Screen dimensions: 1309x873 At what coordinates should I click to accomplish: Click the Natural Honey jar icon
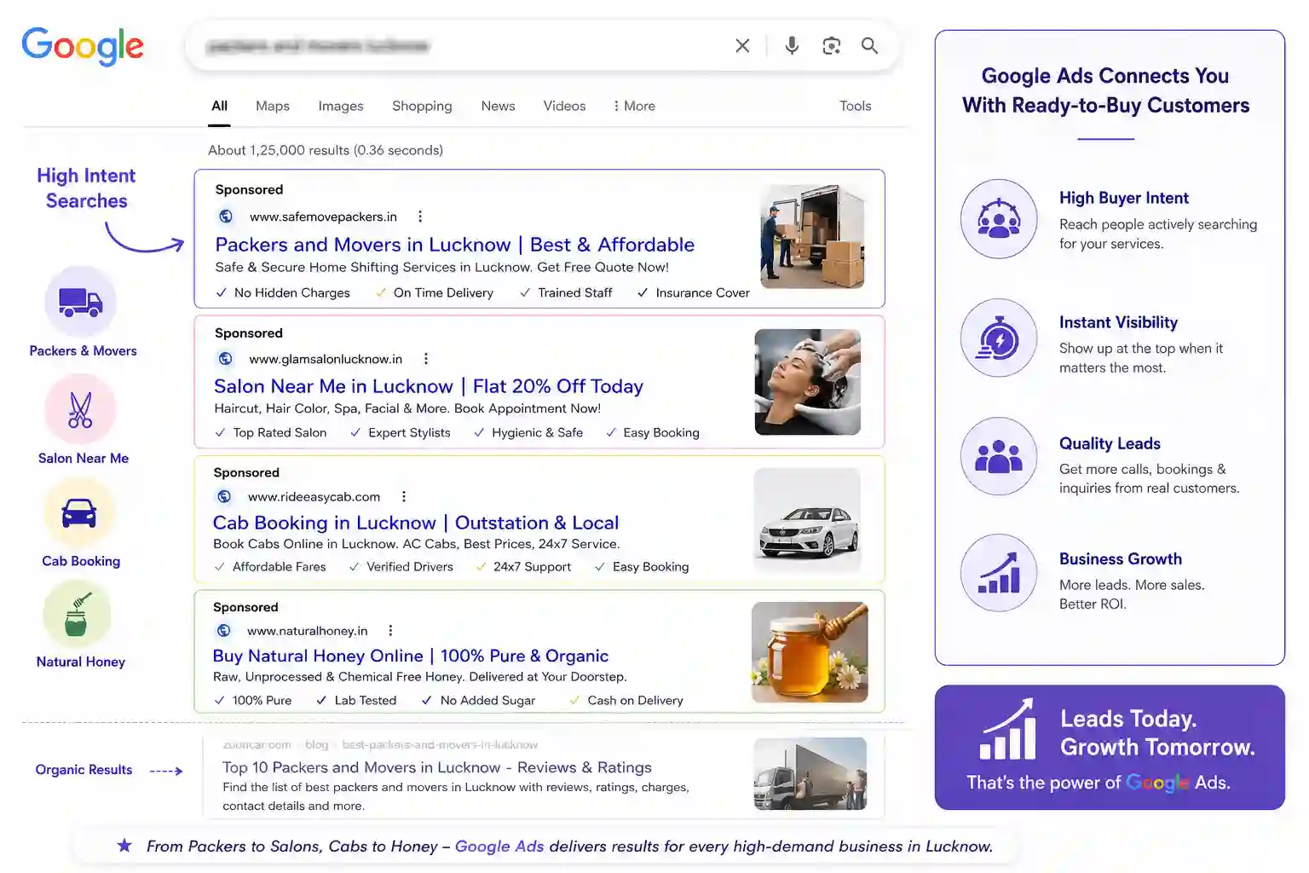77,615
